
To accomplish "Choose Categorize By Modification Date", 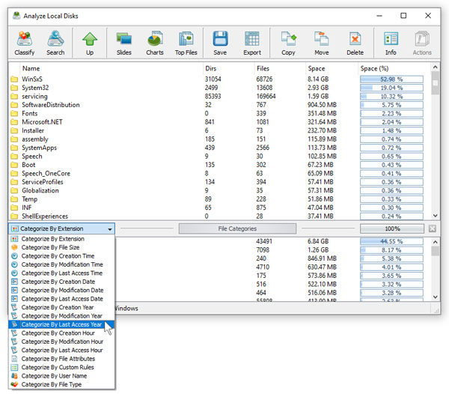I will pos(61,291).
